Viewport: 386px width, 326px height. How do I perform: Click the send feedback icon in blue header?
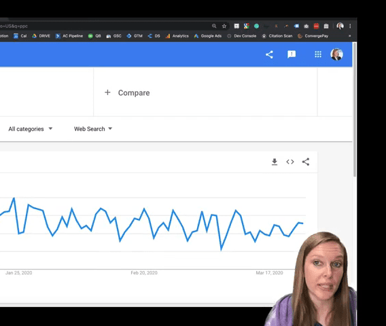[292, 54]
